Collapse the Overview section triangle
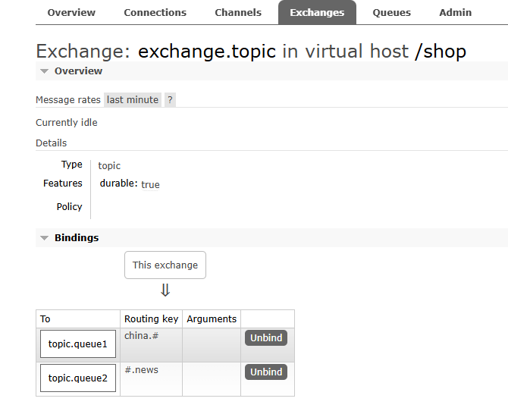This screenshot has width=508, height=411. tap(45, 71)
